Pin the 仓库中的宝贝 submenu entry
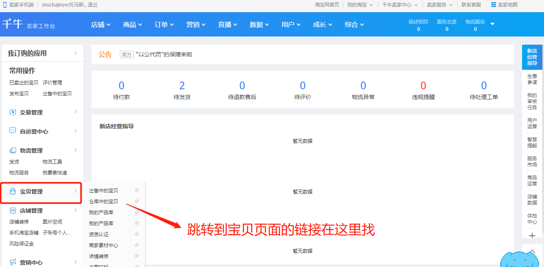Screen dimensions: 544x267 coord(137,201)
